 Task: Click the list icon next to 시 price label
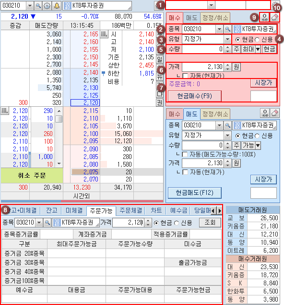(x=104, y=34)
